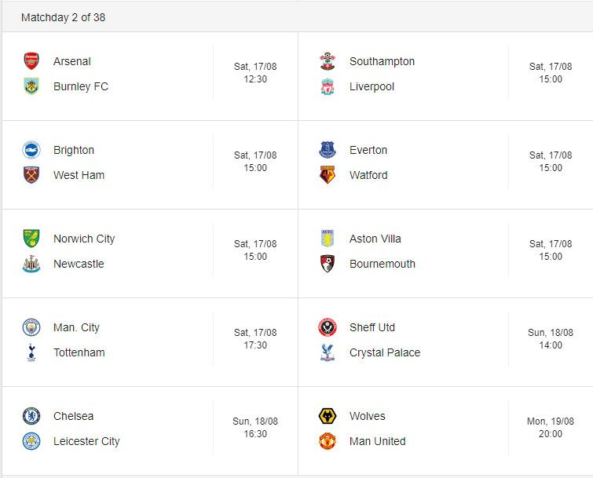Click the Wolves logo icon
The height and width of the screenshot is (478, 593).
coord(328,416)
